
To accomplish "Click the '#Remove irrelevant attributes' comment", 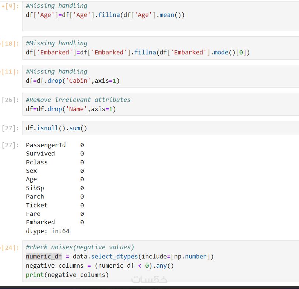I will [x=78, y=100].
